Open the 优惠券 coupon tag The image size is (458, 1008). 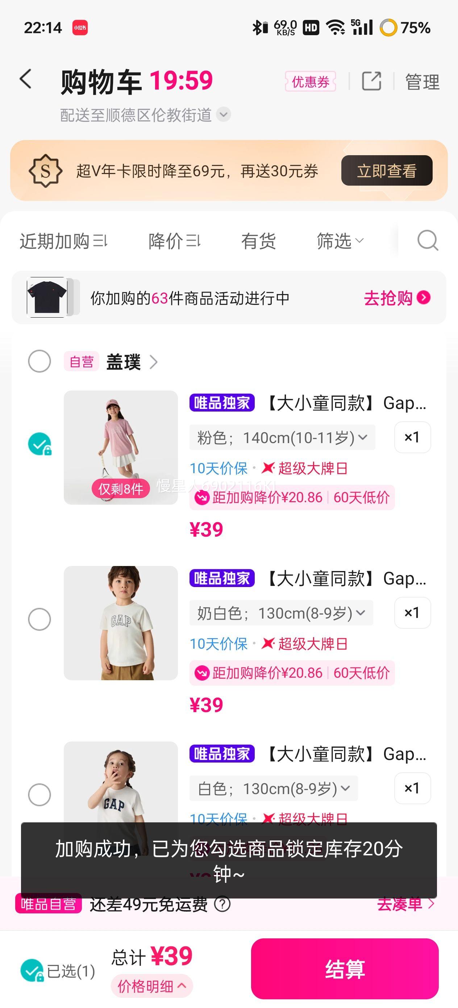pyautogui.click(x=311, y=81)
